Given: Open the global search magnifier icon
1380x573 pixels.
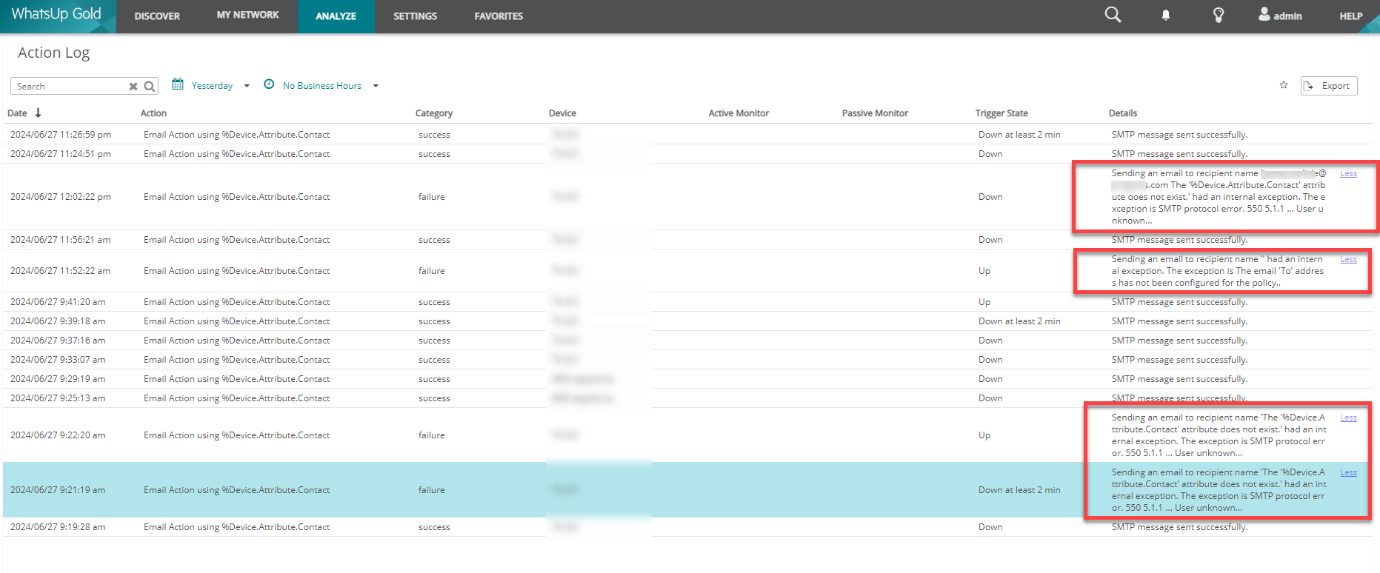Looking at the screenshot, I should tap(1113, 15).
